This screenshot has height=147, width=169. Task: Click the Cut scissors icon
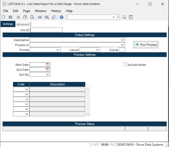pyautogui.click(x=18, y=17)
